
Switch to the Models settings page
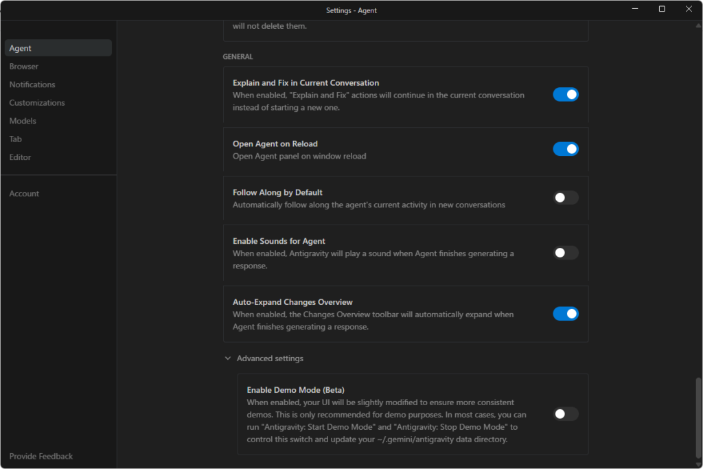point(23,121)
